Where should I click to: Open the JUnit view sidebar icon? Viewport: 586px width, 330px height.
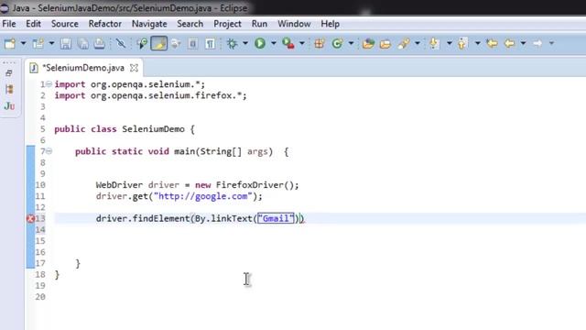(x=9, y=106)
